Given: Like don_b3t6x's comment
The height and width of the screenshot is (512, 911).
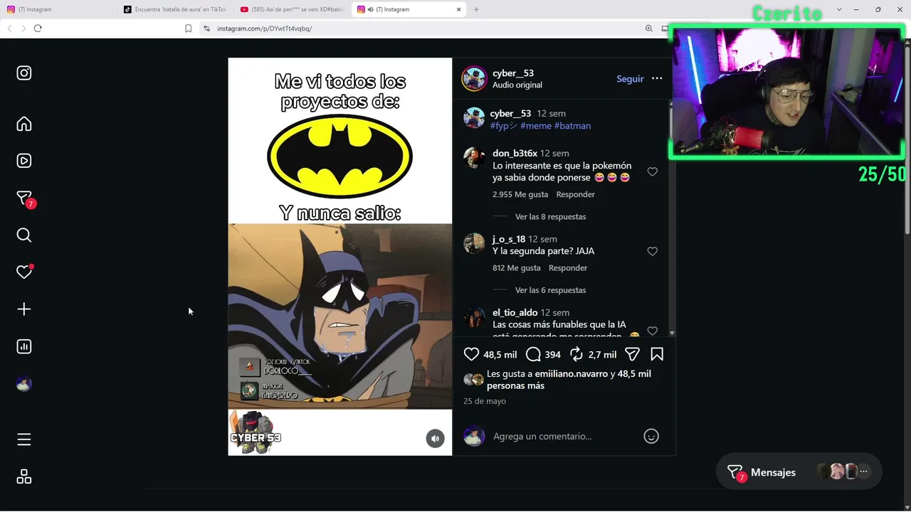Looking at the screenshot, I should click(x=653, y=172).
